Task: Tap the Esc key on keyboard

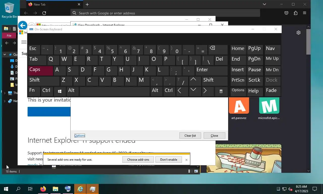Action: click(34, 50)
